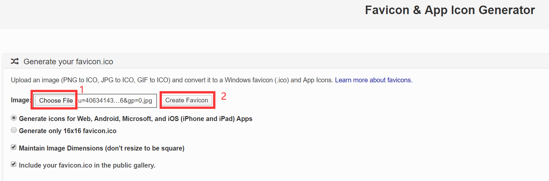Uncheck the Include in public gallery checkbox
This screenshot has height=181, width=549.
(x=13, y=164)
